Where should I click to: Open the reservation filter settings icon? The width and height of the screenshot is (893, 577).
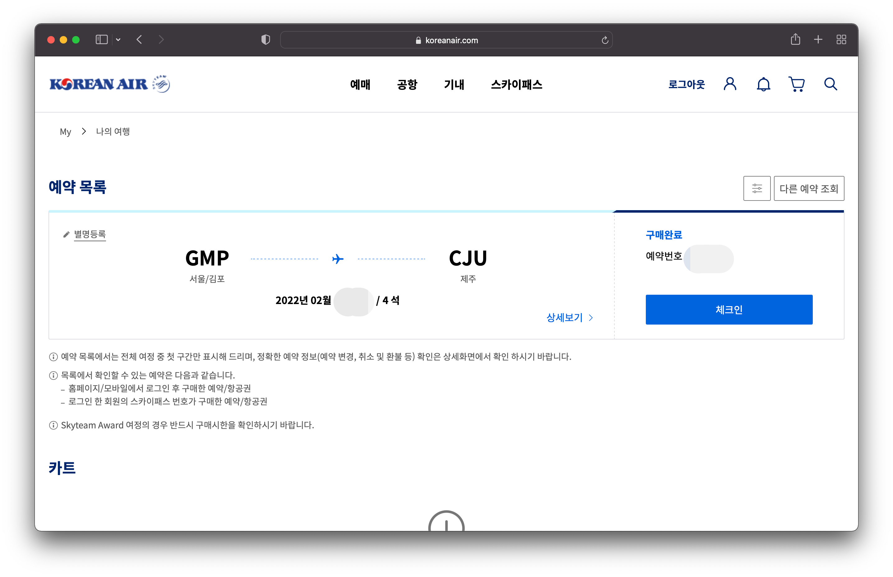point(757,188)
